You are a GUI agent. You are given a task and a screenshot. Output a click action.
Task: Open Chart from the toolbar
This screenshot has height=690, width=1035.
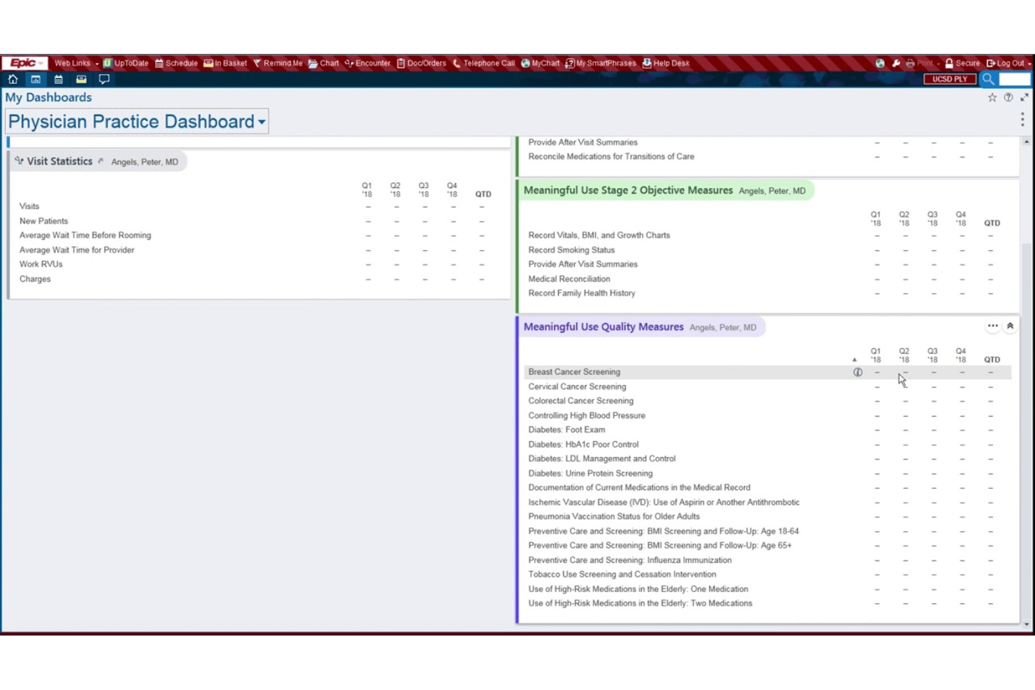pyautogui.click(x=324, y=63)
